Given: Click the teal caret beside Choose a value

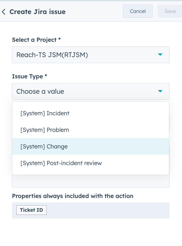Looking at the screenshot, I should tap(160, 91).
